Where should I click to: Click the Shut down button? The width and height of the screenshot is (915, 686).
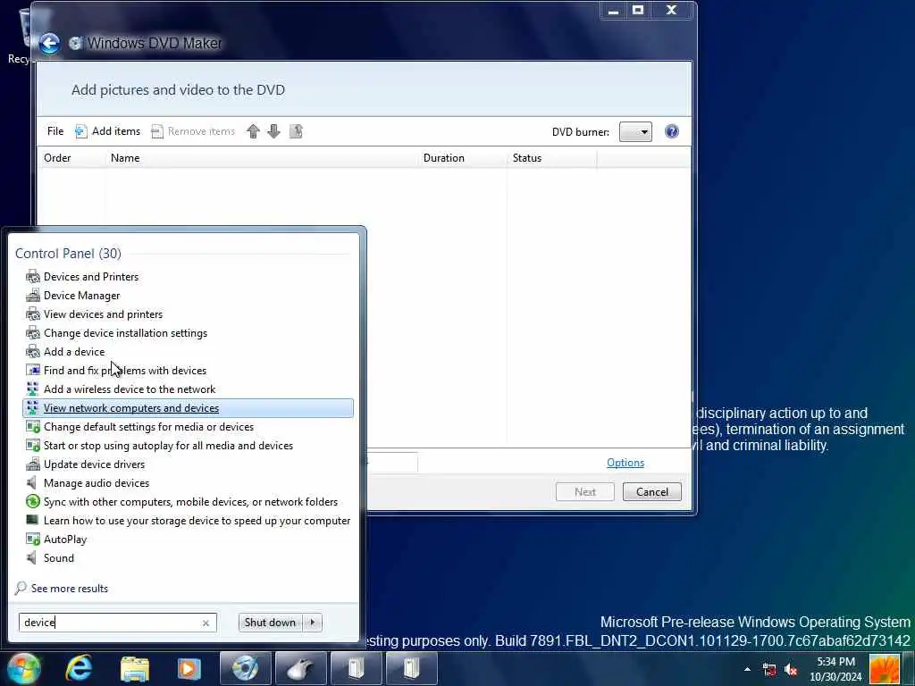coord(270,623)
